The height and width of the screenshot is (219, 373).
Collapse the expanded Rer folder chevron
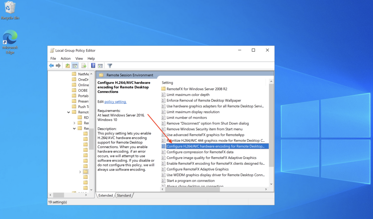74,128
